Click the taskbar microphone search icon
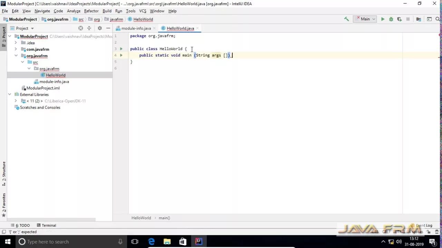This screenshot has height=248, width=442. coord(120,242)
